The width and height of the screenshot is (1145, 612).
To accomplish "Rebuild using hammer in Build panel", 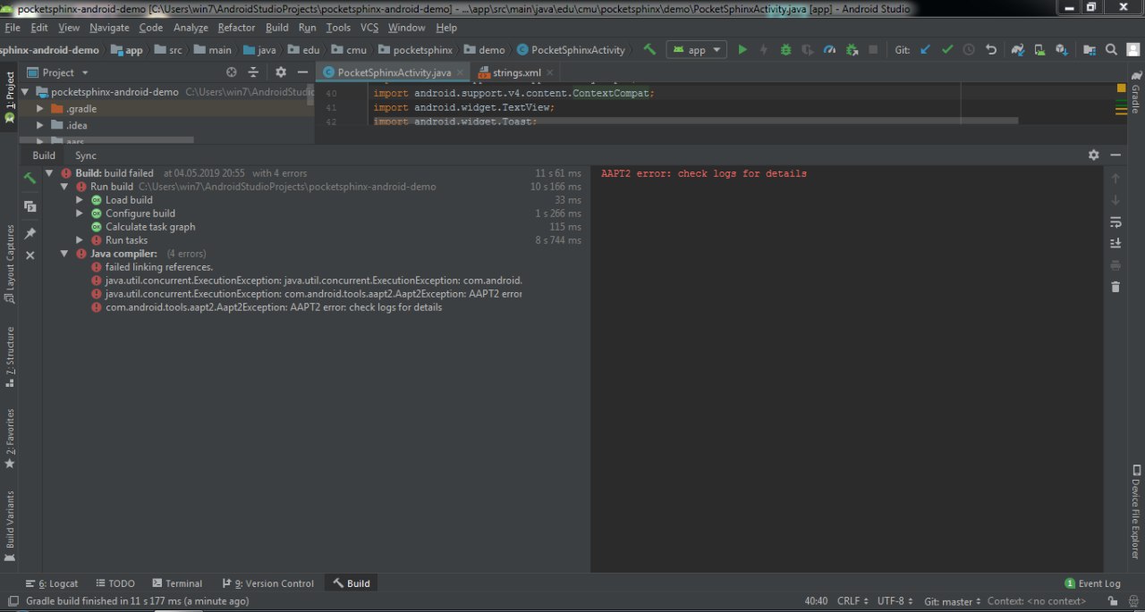I will pos(30,179).
